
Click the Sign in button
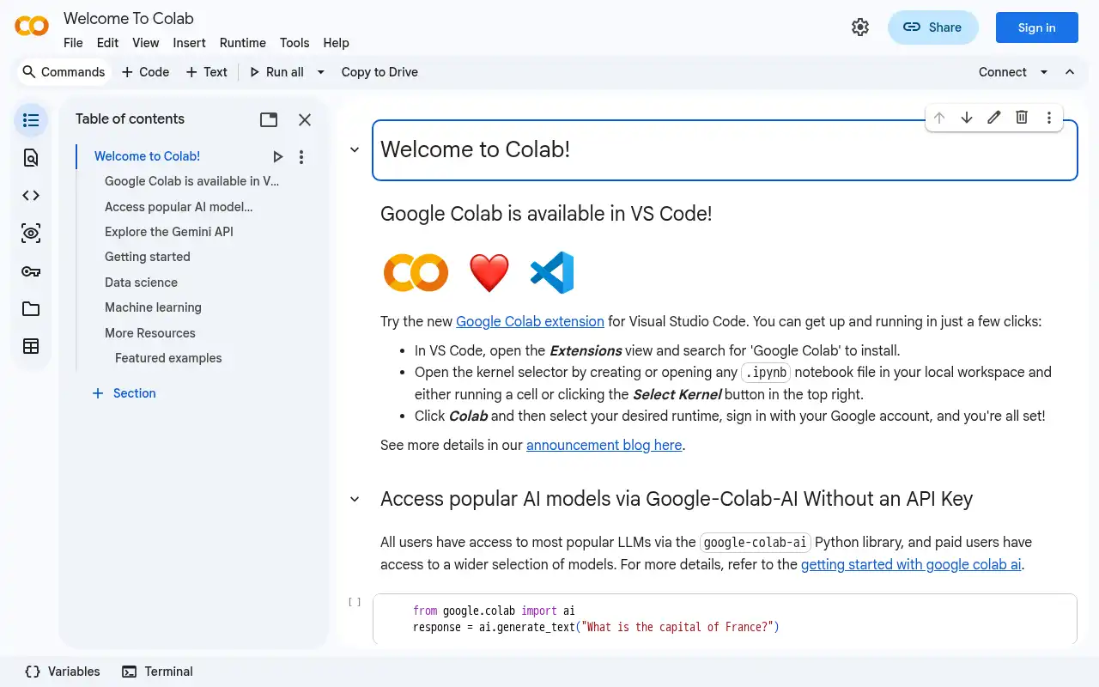point(1036,27)
